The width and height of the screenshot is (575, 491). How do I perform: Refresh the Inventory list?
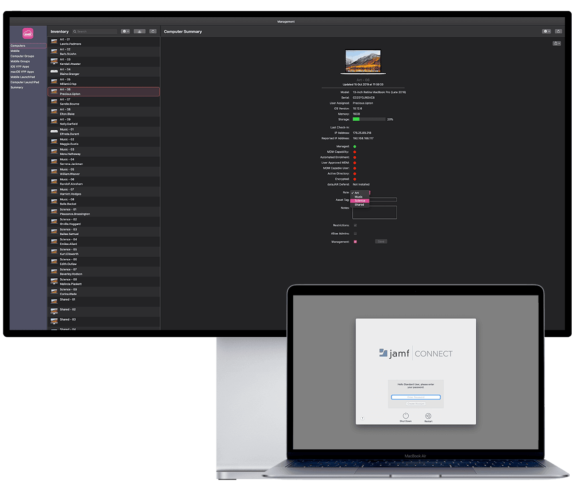pyautogui.click(x=153, y=31)
